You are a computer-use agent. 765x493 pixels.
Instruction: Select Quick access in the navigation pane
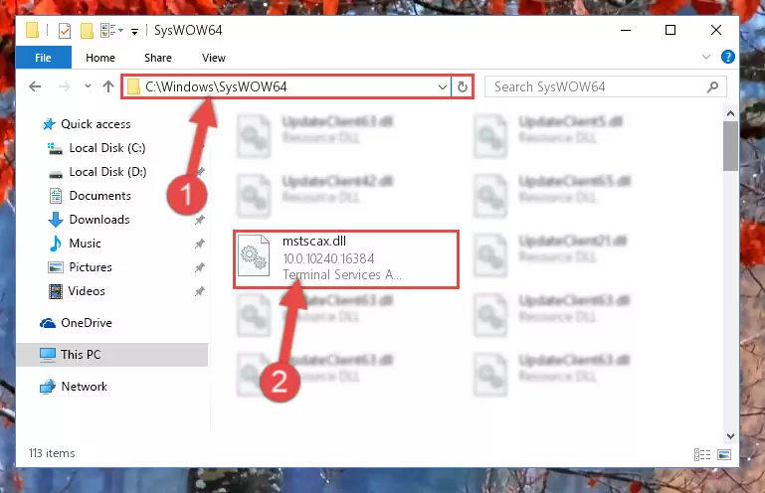tap(96, 124)
